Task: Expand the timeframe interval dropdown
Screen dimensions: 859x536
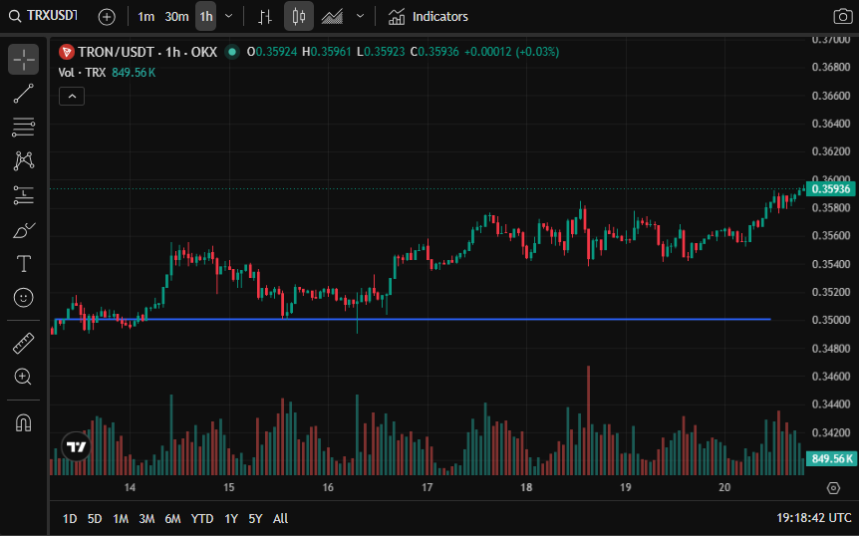Action: coord(229,16)
